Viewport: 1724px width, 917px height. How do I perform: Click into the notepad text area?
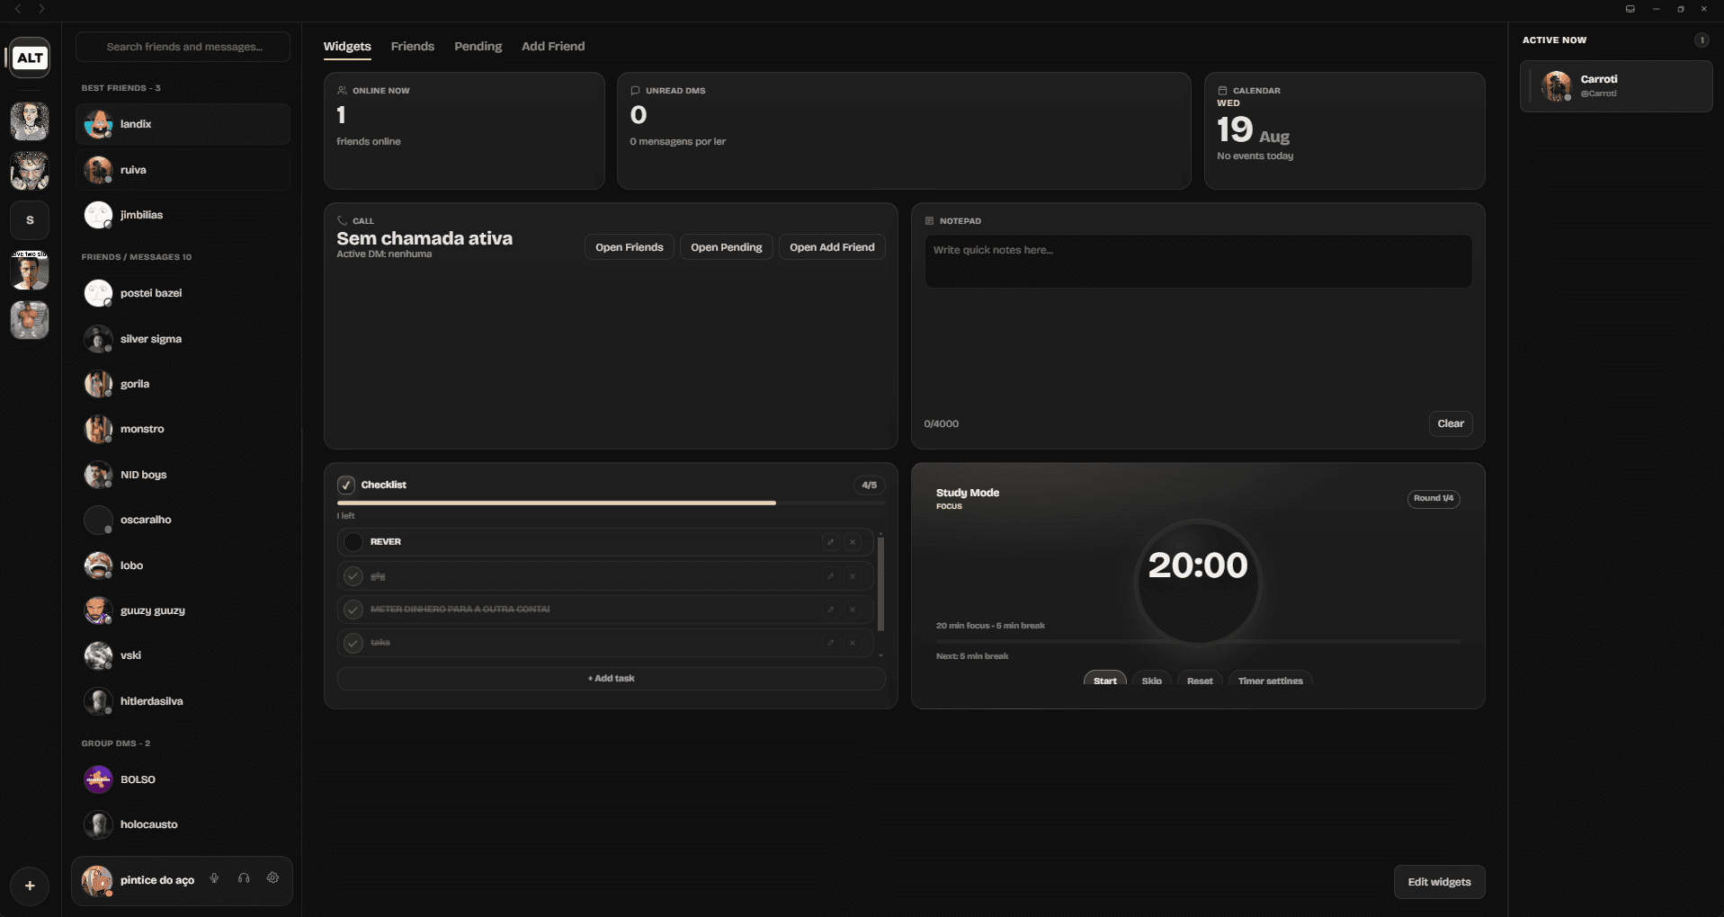pyautogui.click(x=1198, y=262)
